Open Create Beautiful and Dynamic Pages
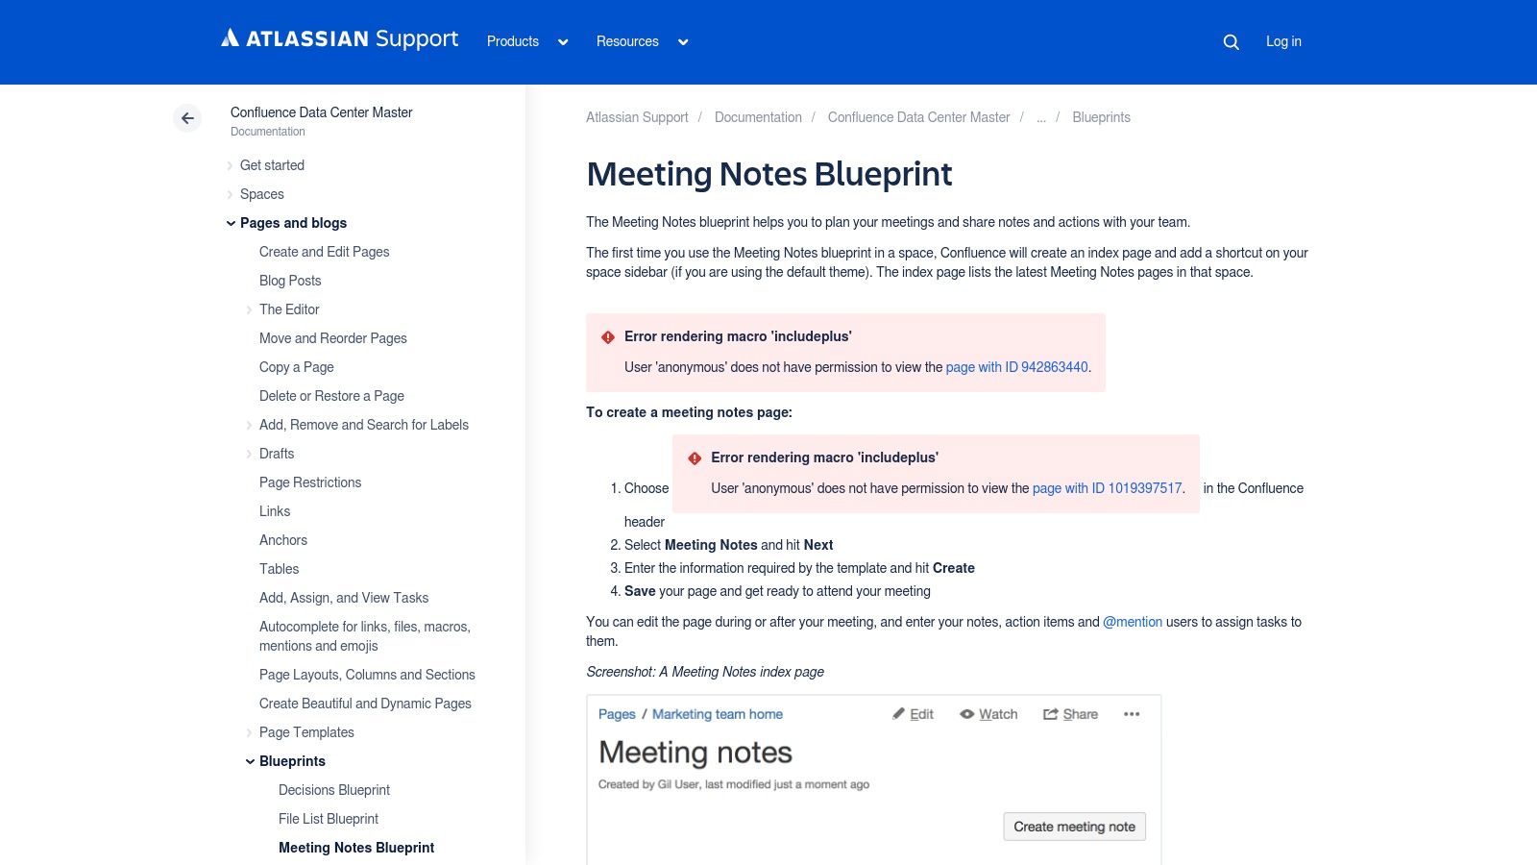Viewport: 1537px width, 865px height. (x=365, y=704)
